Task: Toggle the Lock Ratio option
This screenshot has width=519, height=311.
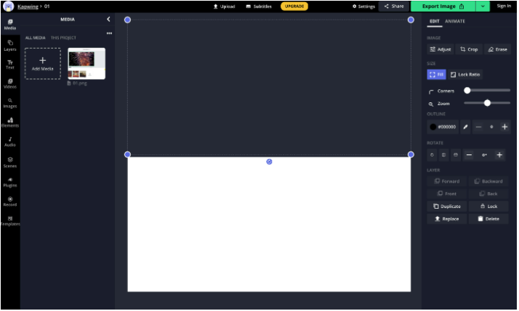Action: pyautogui.click(x=465, y=74)
